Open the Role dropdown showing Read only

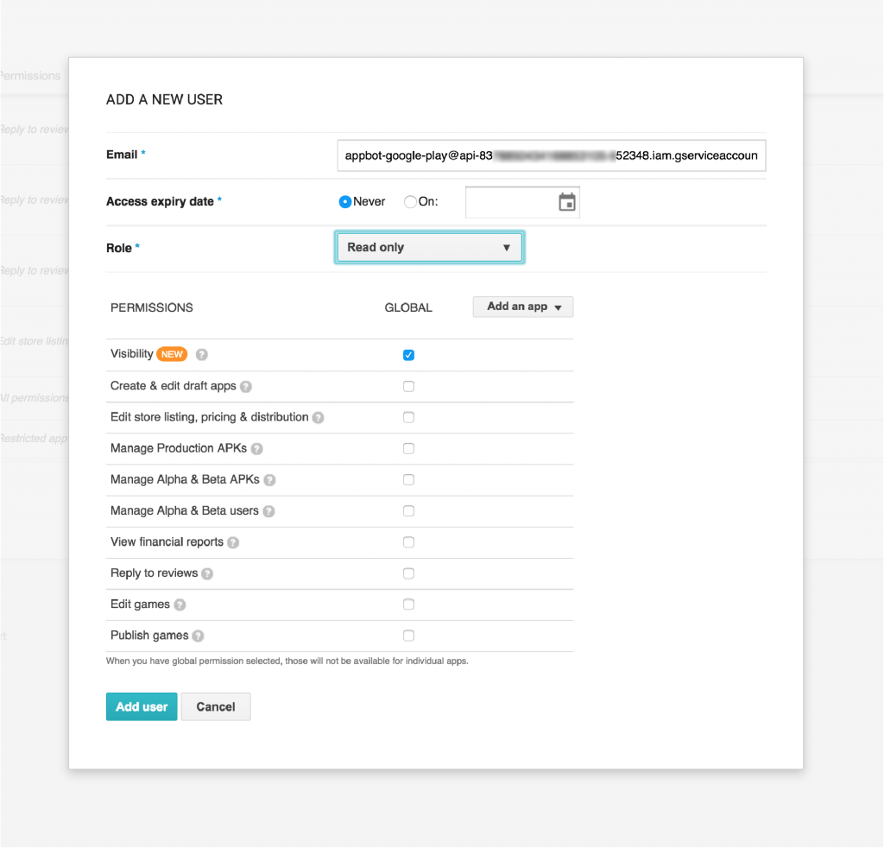[429, 247]
